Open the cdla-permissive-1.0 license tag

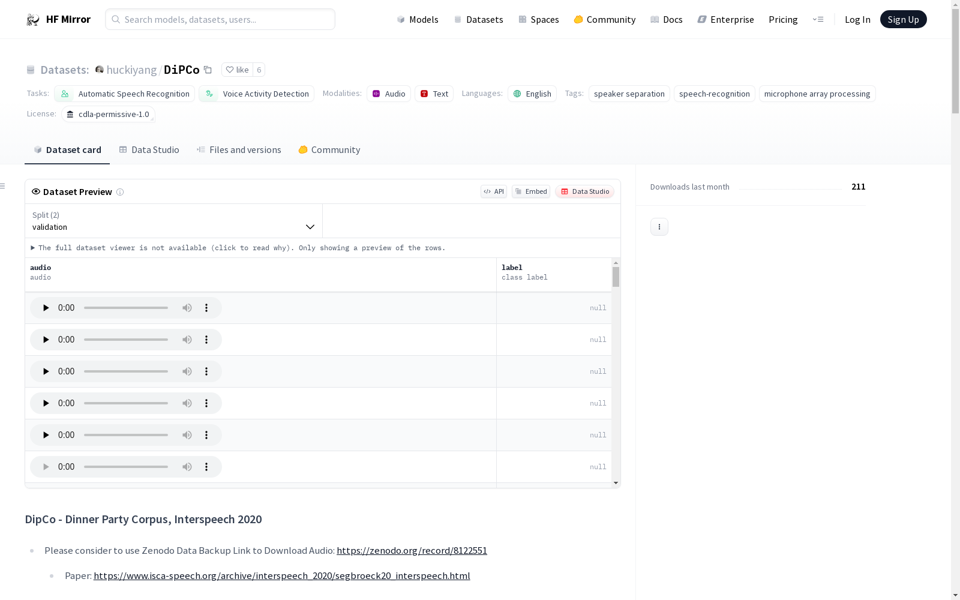(108, 114)
